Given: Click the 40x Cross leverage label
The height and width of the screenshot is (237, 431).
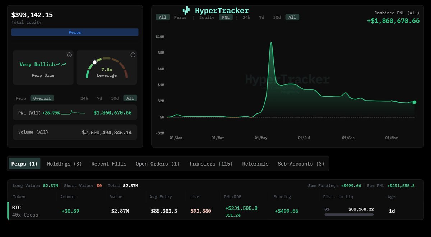Looking at the screenshot, I should (25, 215).
